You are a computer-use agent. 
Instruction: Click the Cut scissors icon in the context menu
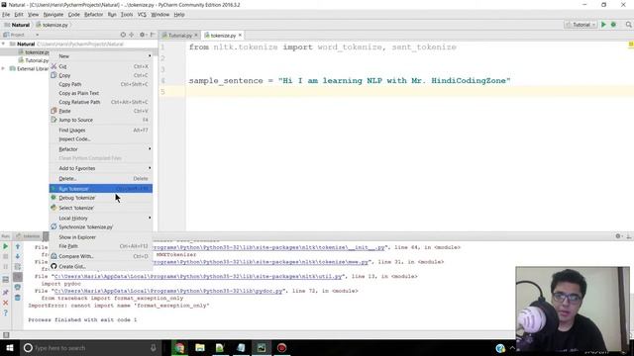53,66
